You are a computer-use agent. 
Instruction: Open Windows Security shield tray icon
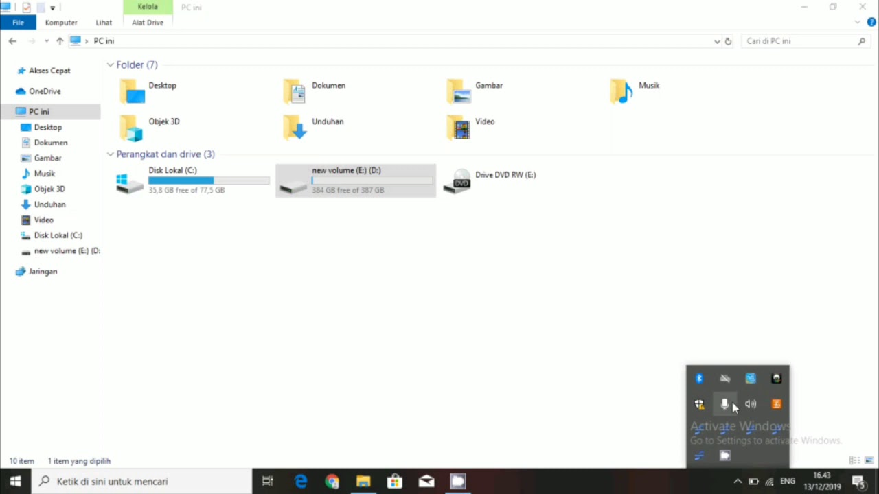(x=699, y=404)
